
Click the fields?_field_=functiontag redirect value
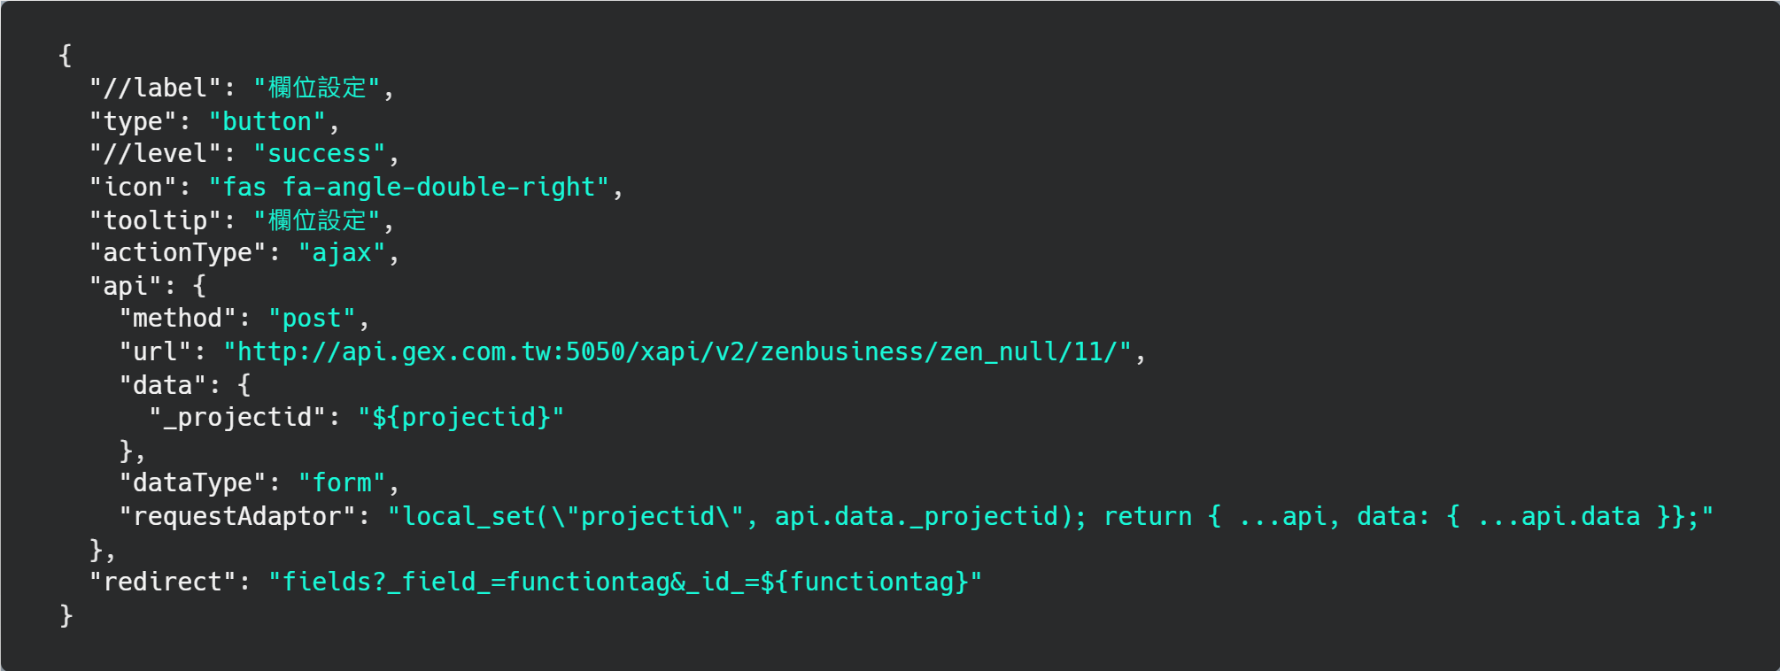625,582
